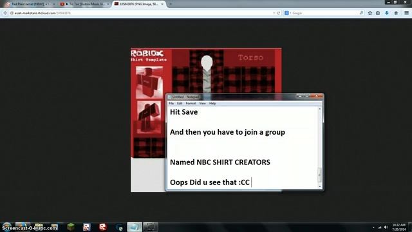412x232 pixels.
Task: Click Notepad scrollbar down arrow
Action: 320,186
